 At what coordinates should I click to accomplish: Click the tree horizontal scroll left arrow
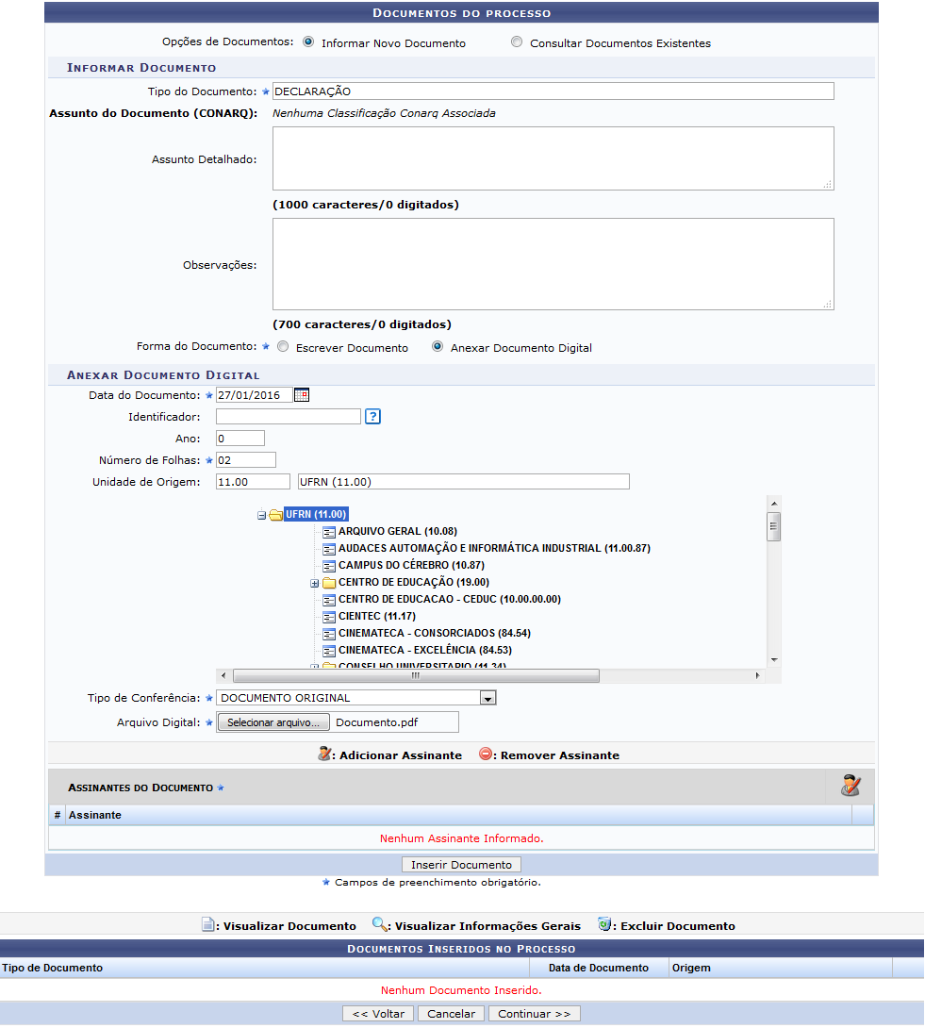pyautogui.click(x=223, y=675)
